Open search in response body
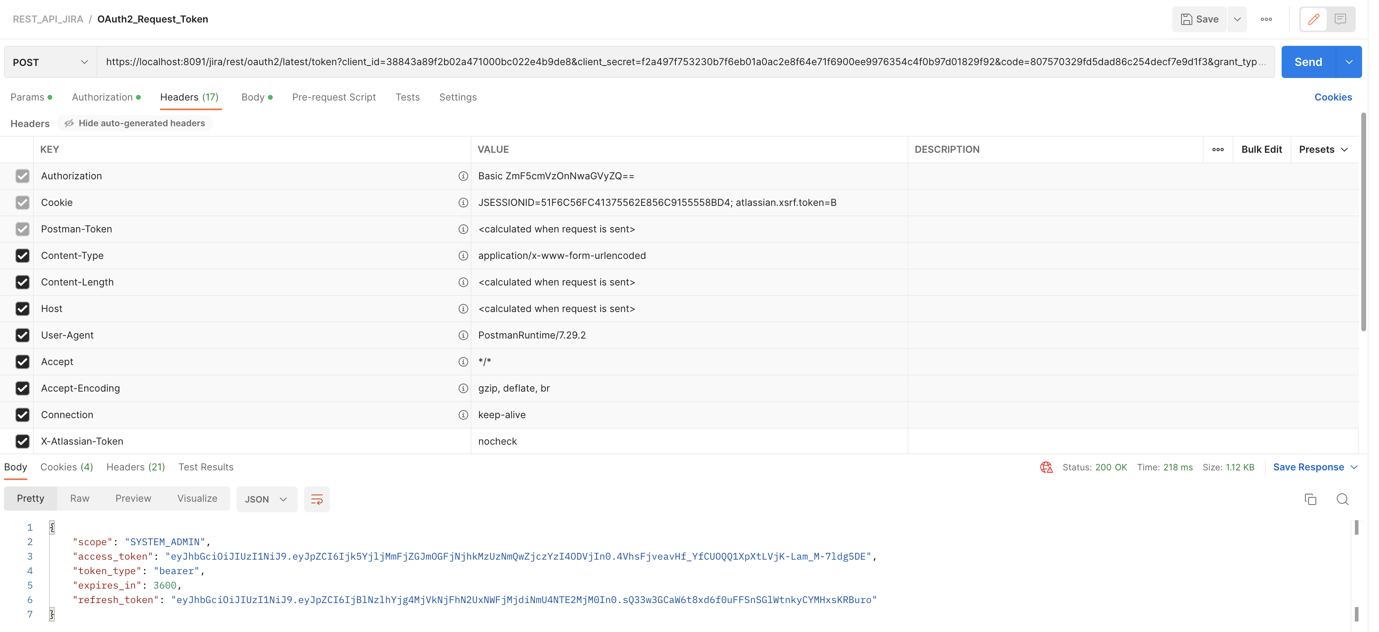Image resolution: width=1379 pixels, height=632 pixels. [1342, 499]
